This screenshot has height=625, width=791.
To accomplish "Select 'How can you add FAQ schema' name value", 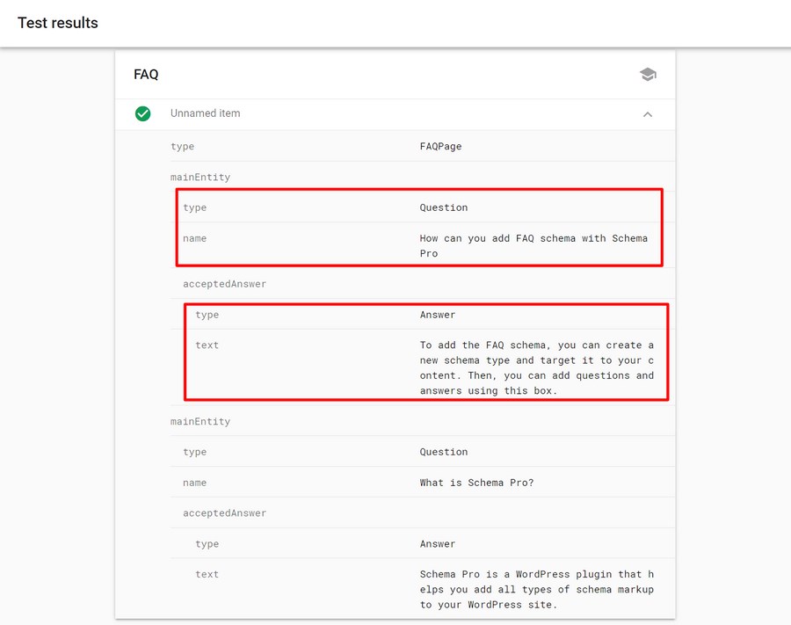I will 533,245.
